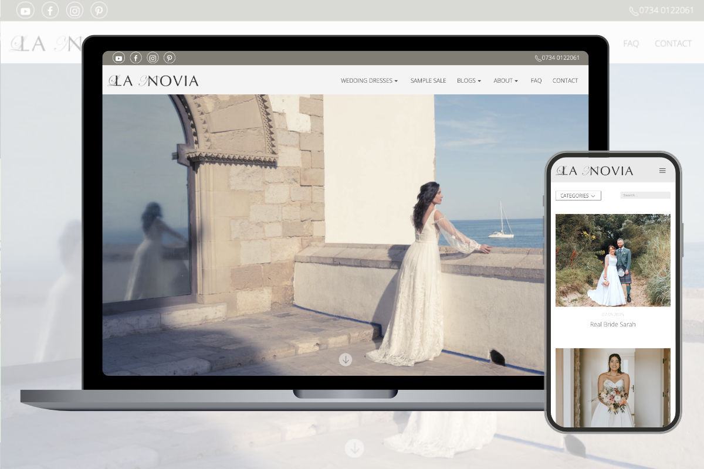Open the Real Bride Sarah post title
Screen dimensions: 704x469
[x=612, y=324]
